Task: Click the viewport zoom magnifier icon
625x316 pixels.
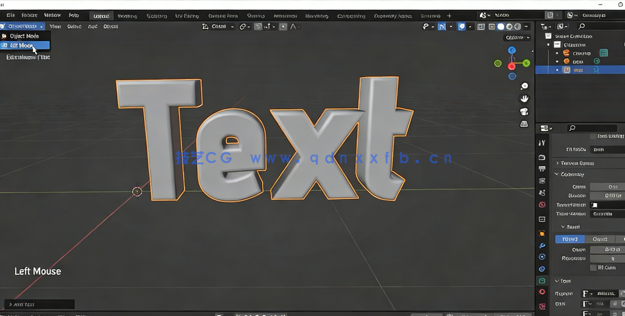Action: (524, 85)
